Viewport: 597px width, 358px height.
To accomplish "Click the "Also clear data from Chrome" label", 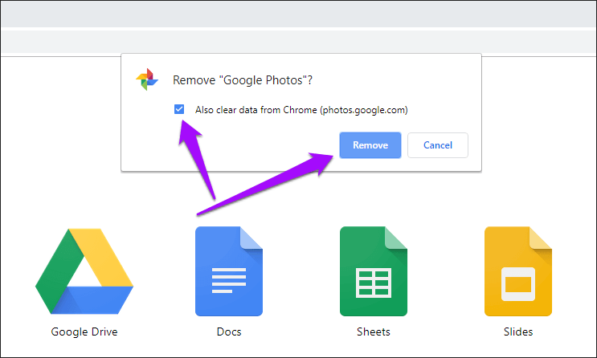I will point(301,110).
